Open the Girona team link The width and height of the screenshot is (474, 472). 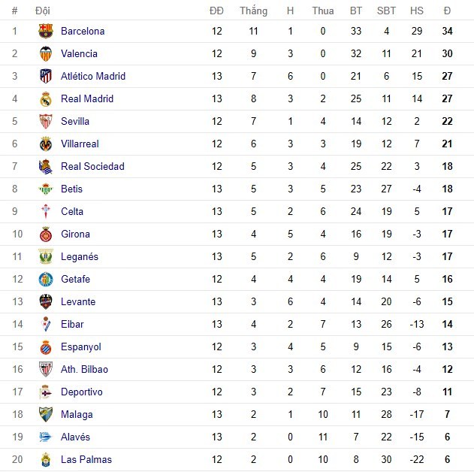[x=75, y=234]
